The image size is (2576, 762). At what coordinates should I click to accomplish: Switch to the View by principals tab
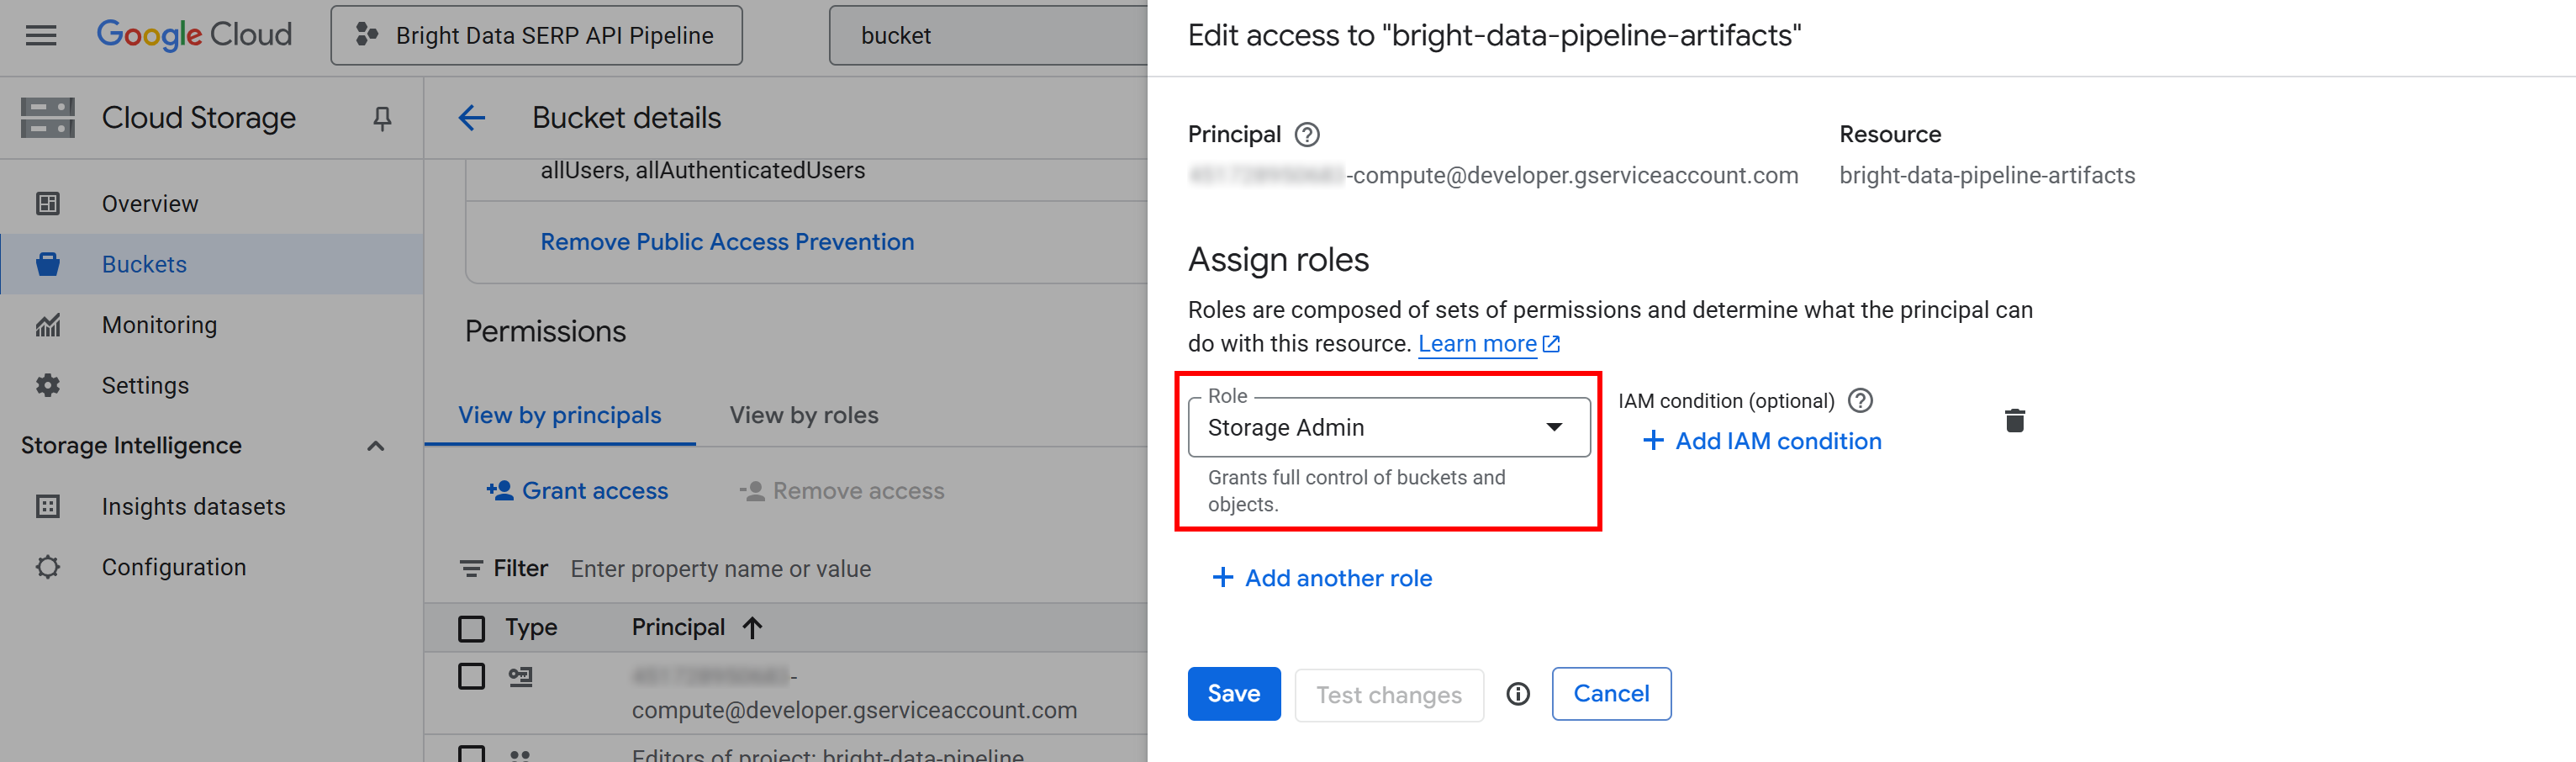click(x=559, y=415)
